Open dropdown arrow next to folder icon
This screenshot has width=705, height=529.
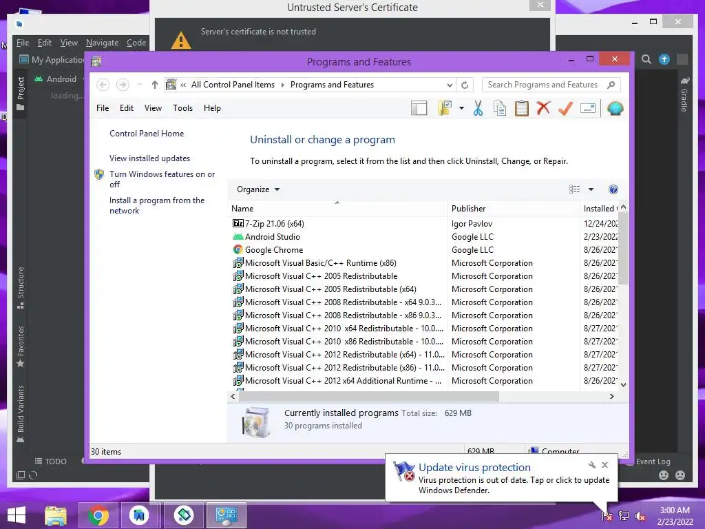point(461,108)
